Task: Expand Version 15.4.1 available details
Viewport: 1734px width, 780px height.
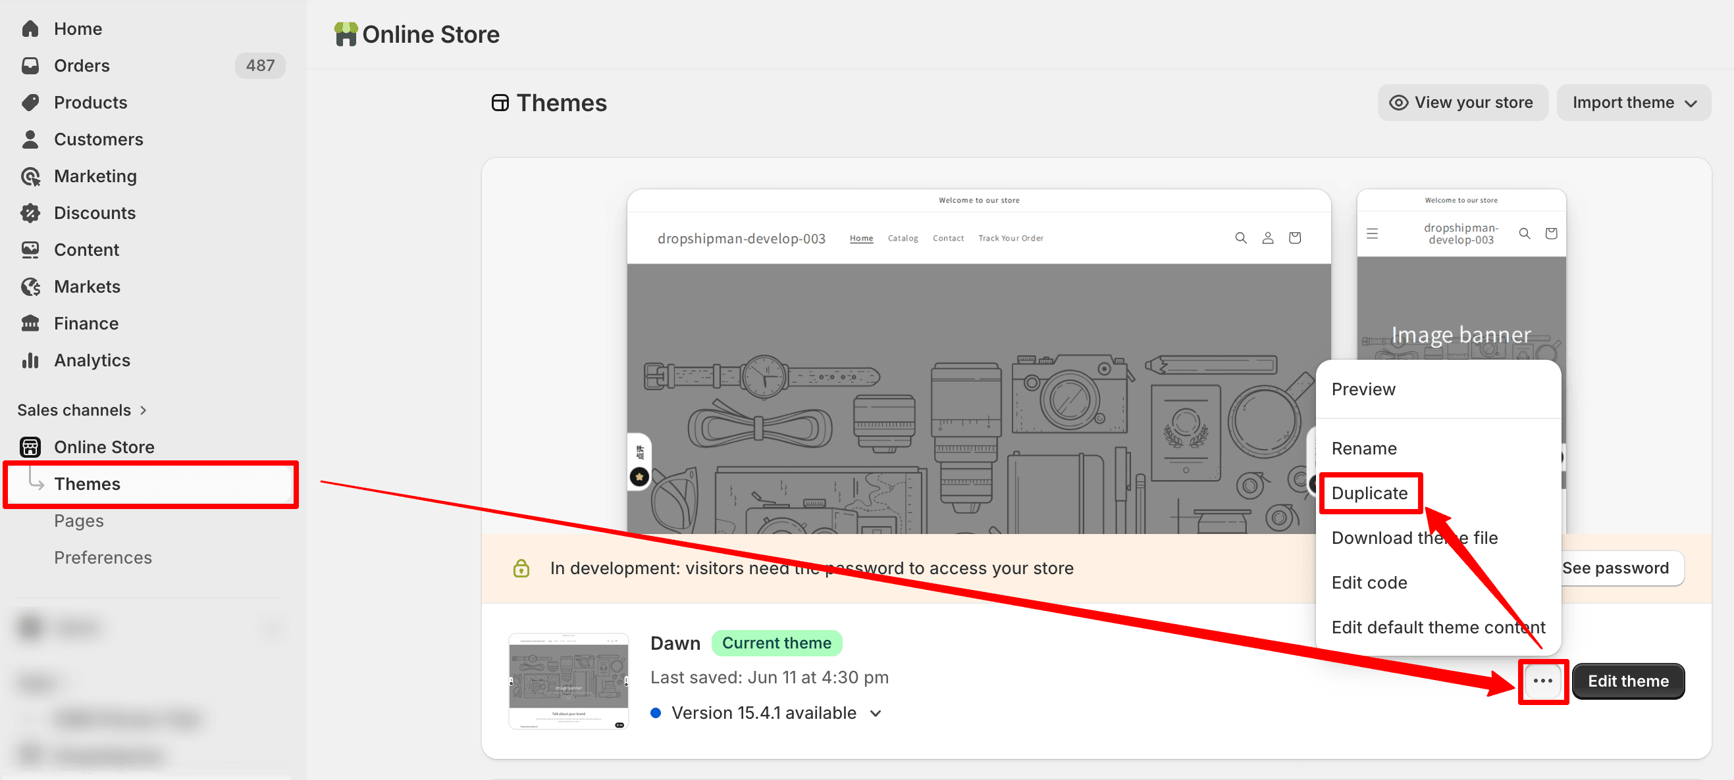Action: point(875,714)
